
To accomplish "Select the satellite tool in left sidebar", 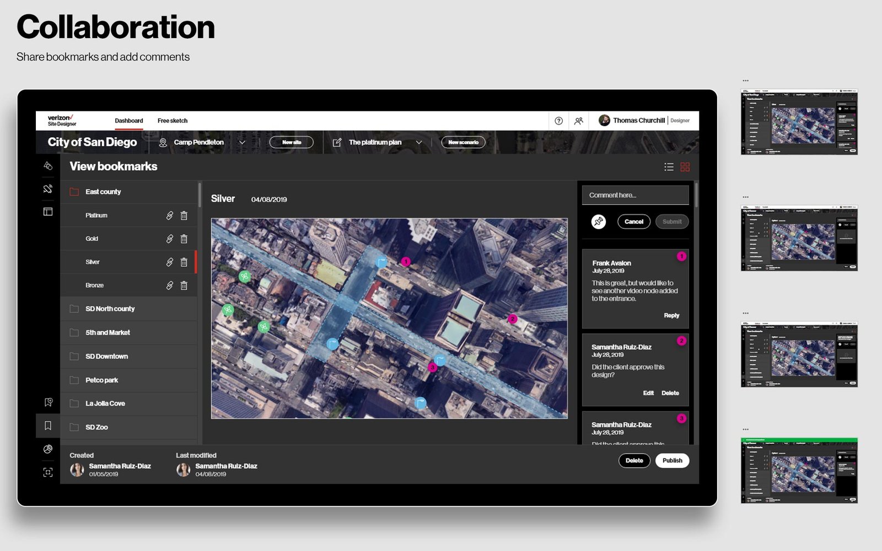I will pyautogui.click(x=48, y=188).
